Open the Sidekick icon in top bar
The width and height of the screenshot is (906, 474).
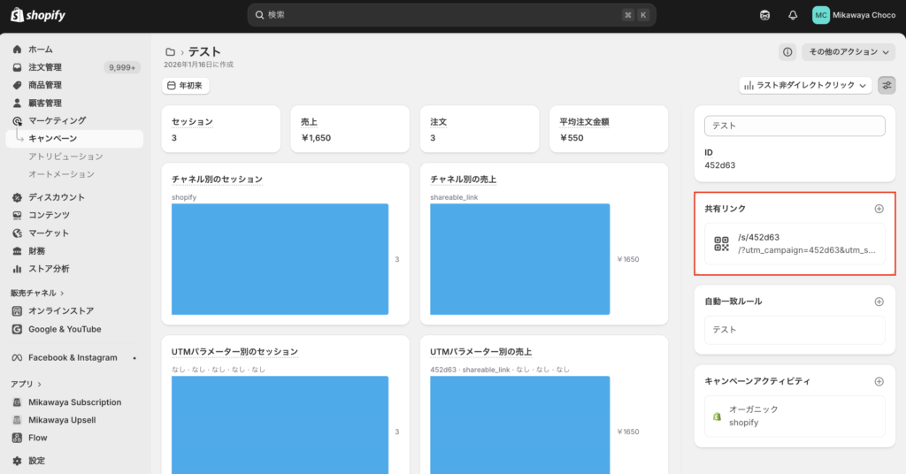(765, 15)
